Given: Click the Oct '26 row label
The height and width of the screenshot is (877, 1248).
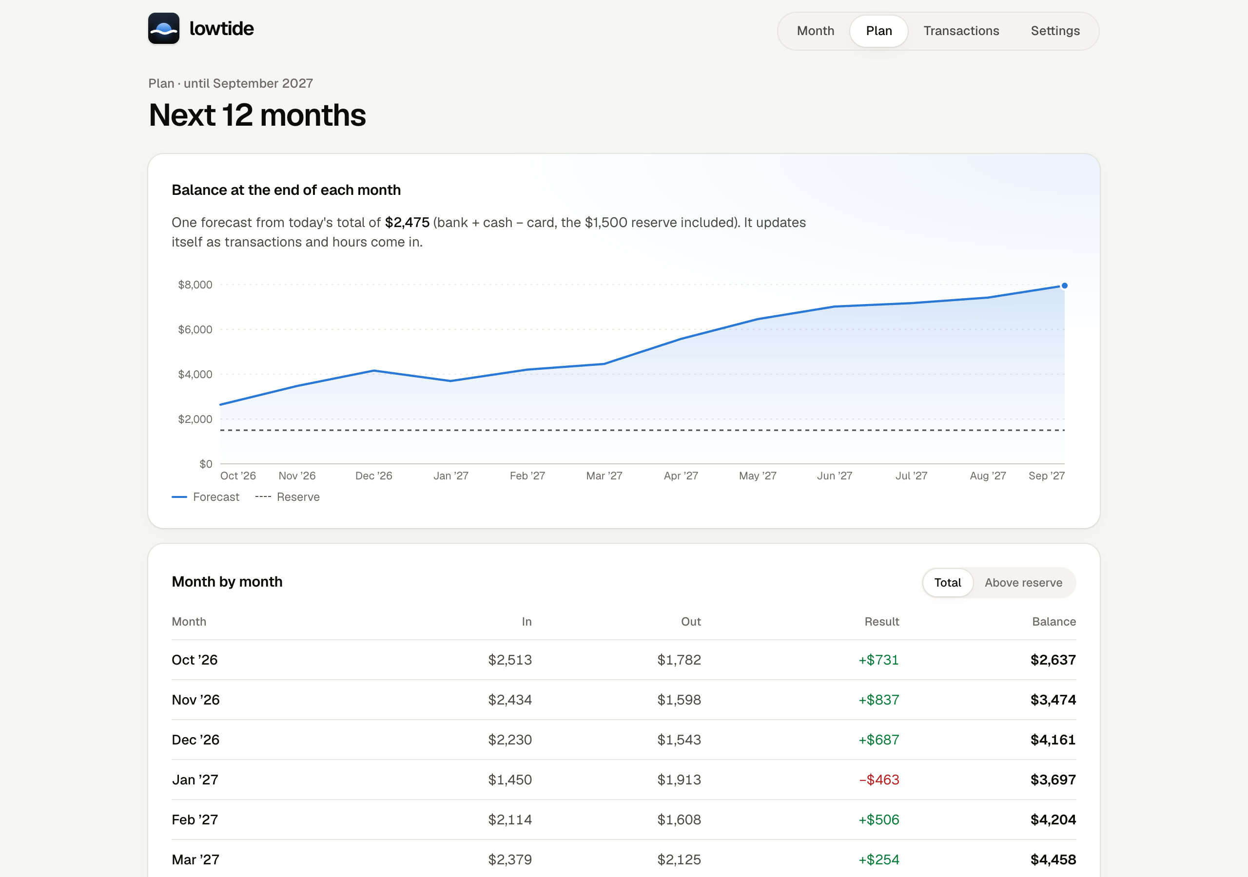Looking at the screenshot, I should [x=195, y=660].
